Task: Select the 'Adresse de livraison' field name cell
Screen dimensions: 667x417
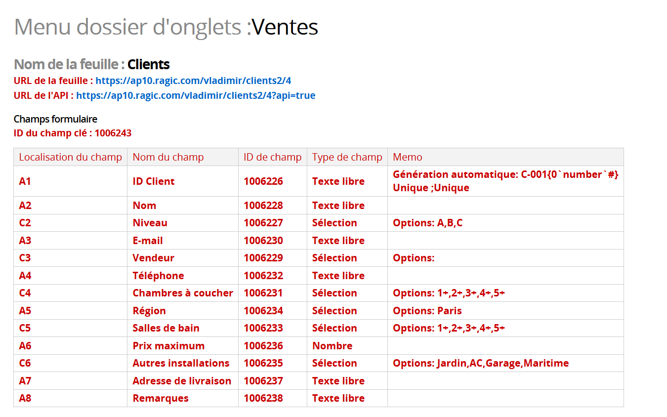Action: coord(183,381)
